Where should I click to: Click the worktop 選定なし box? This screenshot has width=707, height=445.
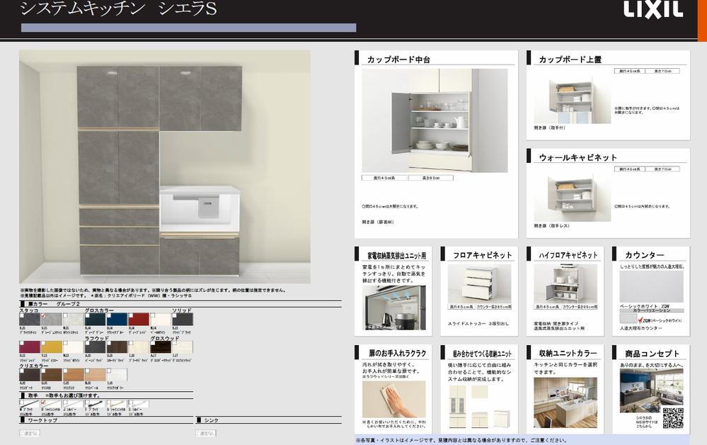[x=30, y=433]
